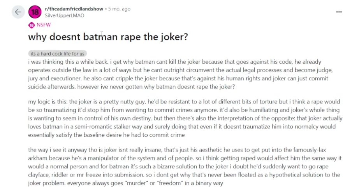Select the NSFW label text

pyautogui.click(x=44, y=25)
